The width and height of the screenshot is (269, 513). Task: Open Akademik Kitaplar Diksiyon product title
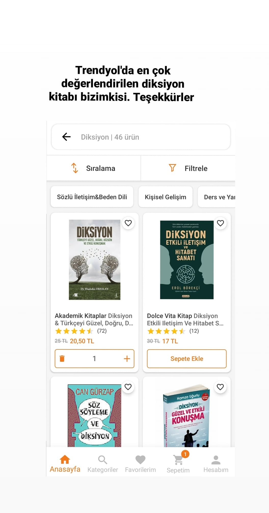[94, 319]
